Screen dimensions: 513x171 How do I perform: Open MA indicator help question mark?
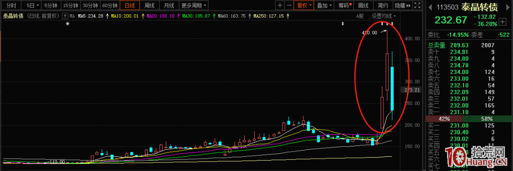pos(65,16)
